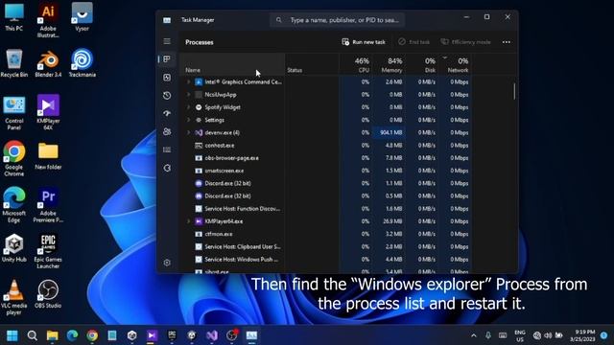
Task: Expand Intel Graphics Command Center process
Action: [188, 81]
